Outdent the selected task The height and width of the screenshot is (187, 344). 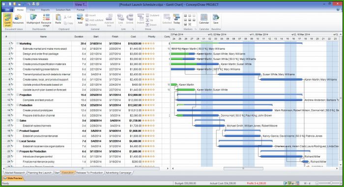coord(152,15)
